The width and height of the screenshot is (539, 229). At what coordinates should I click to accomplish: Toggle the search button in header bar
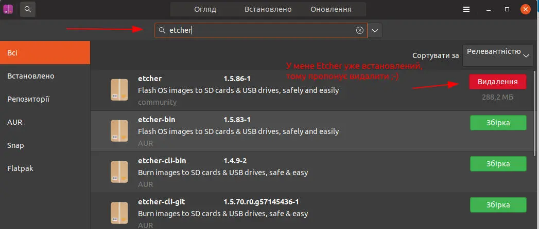click(x=28, y=9)
